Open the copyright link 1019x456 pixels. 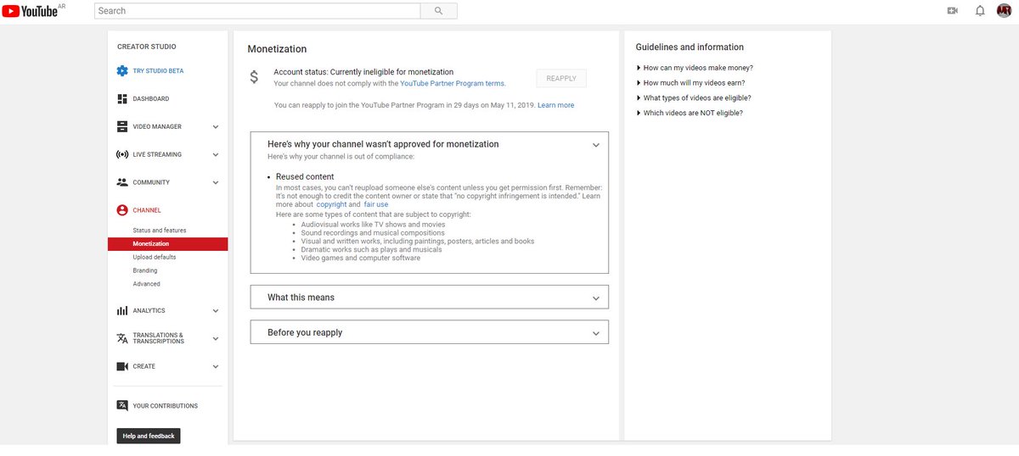[331, 204]
